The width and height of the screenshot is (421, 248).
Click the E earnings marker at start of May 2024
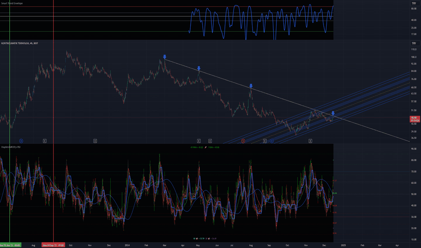pyautogui.click(x=199, y=141)
